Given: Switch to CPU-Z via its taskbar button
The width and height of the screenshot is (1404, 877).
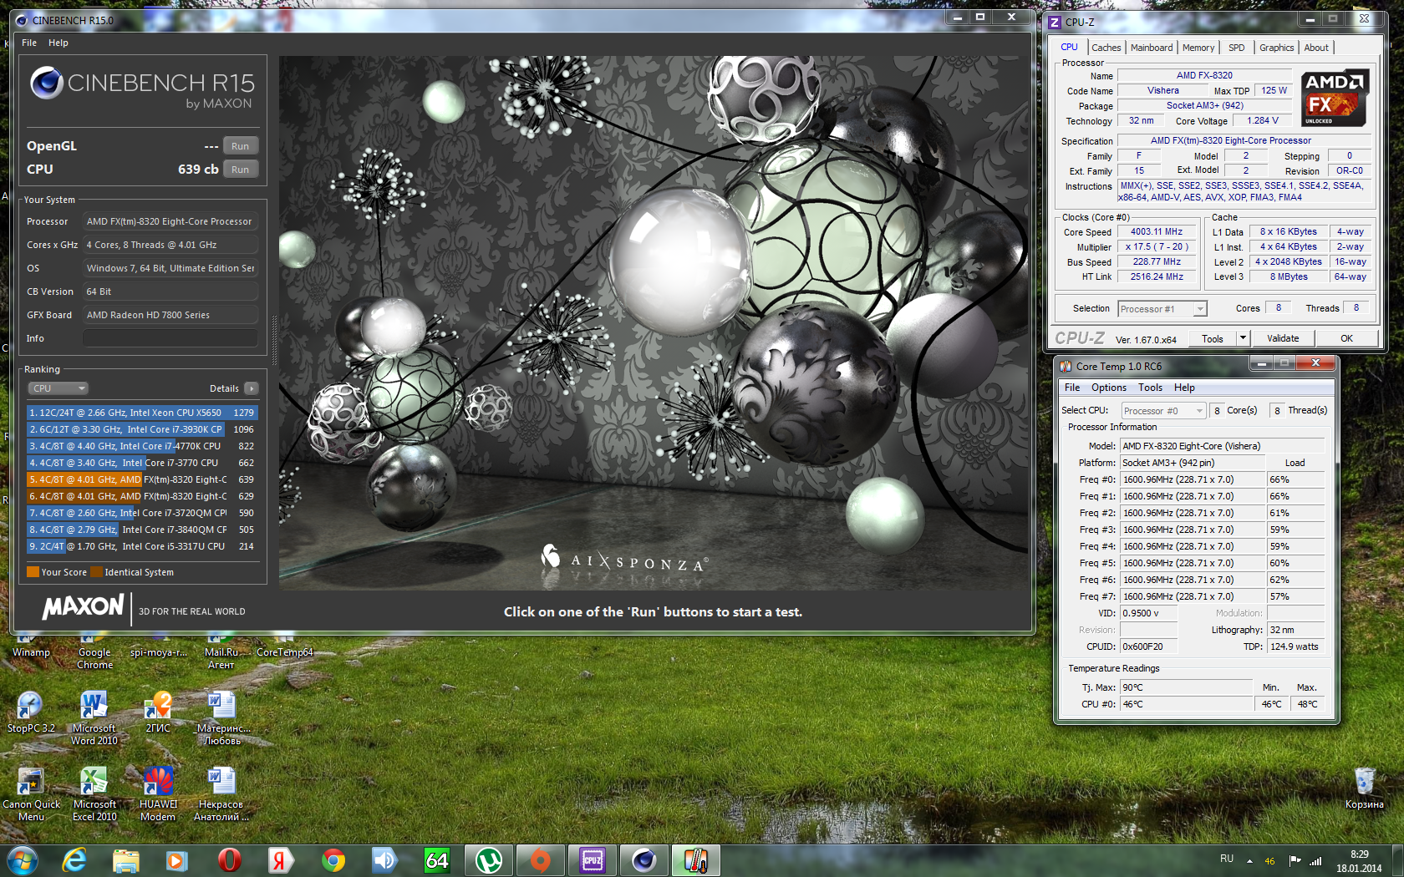Looking at the screenshot, I should click(x=593, y=860).
